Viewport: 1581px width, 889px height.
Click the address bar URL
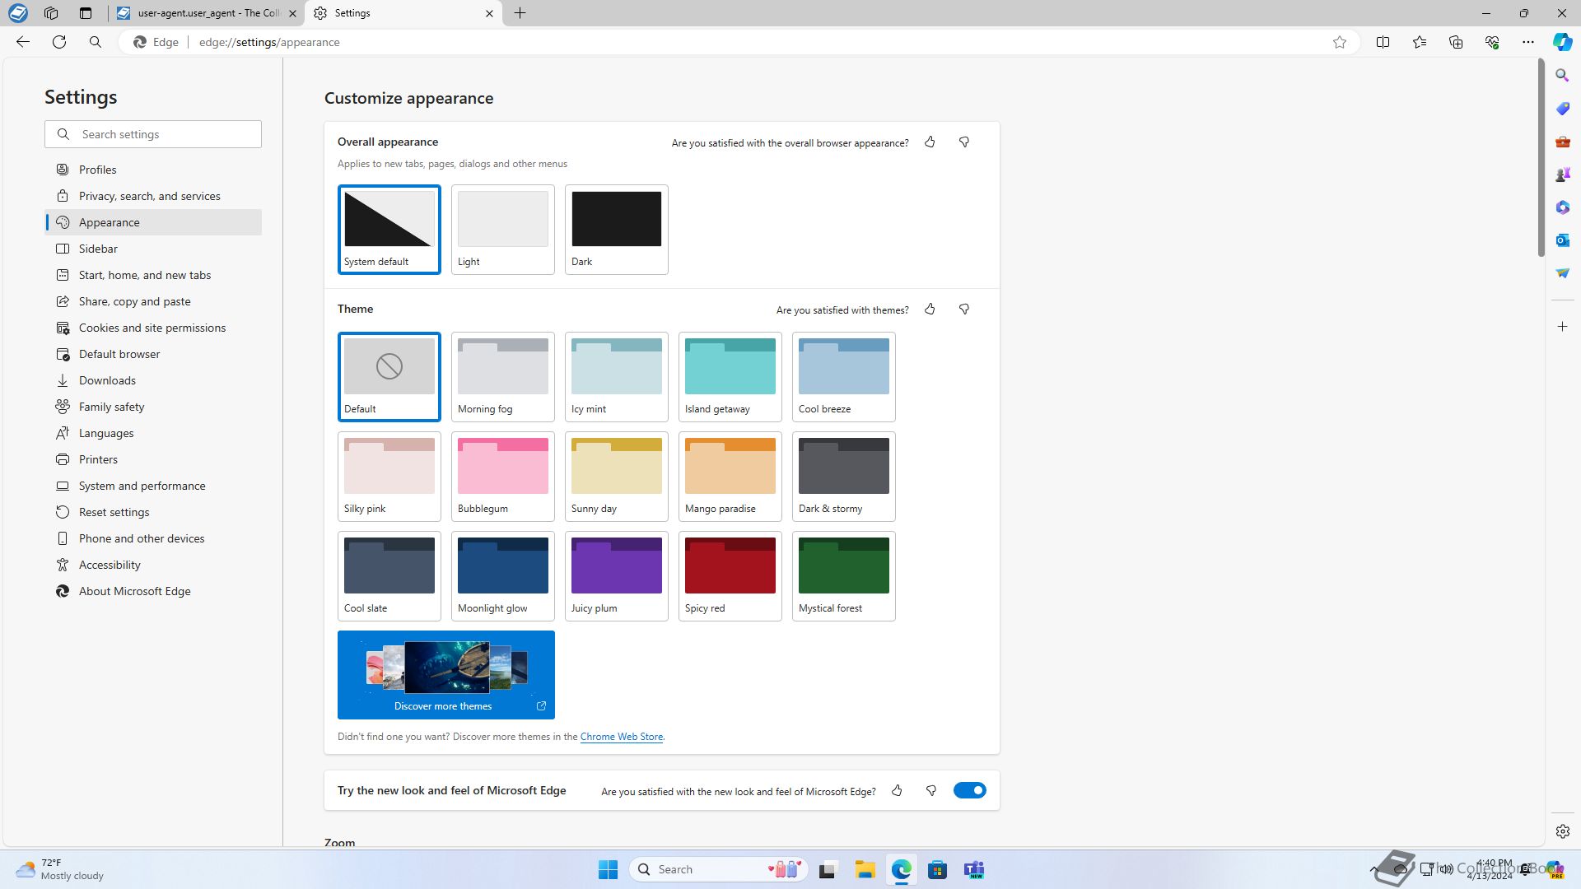269,42
